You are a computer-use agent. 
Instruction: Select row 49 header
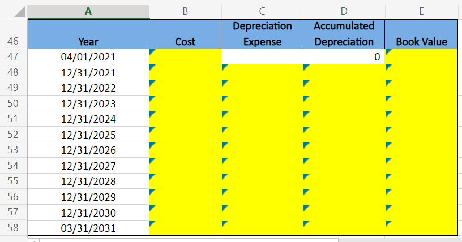tap(13, 88)
